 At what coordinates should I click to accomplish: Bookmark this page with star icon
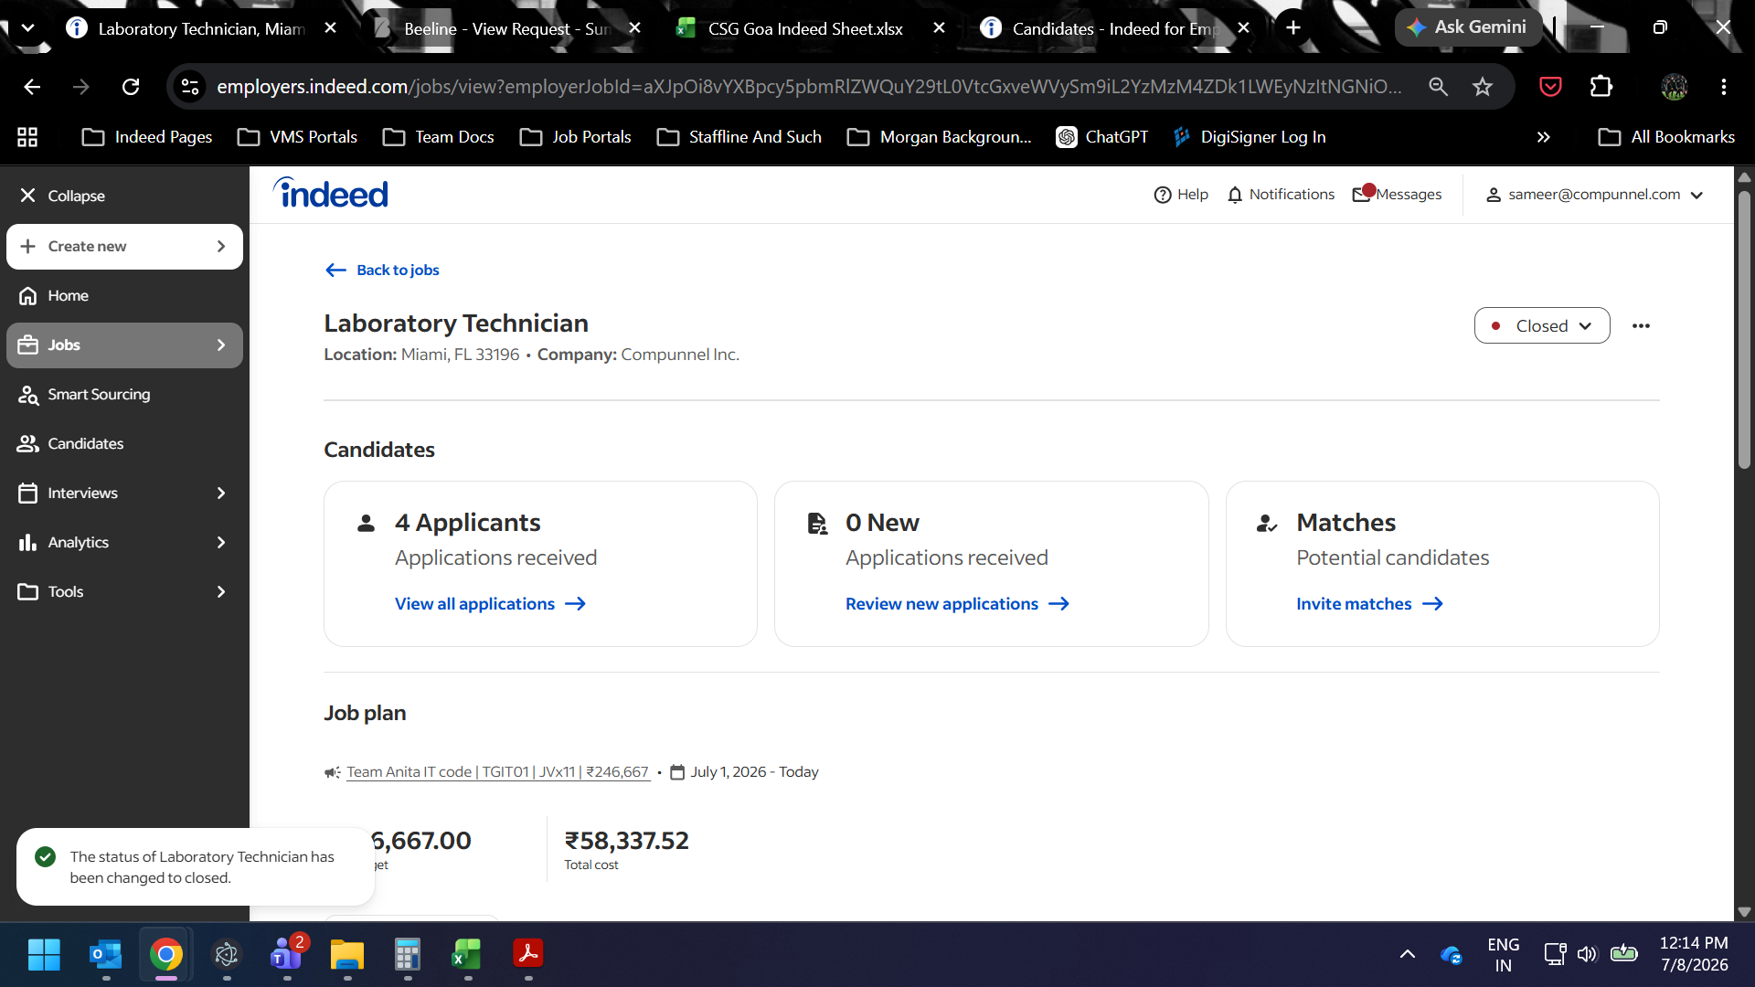click(1483, 87)
